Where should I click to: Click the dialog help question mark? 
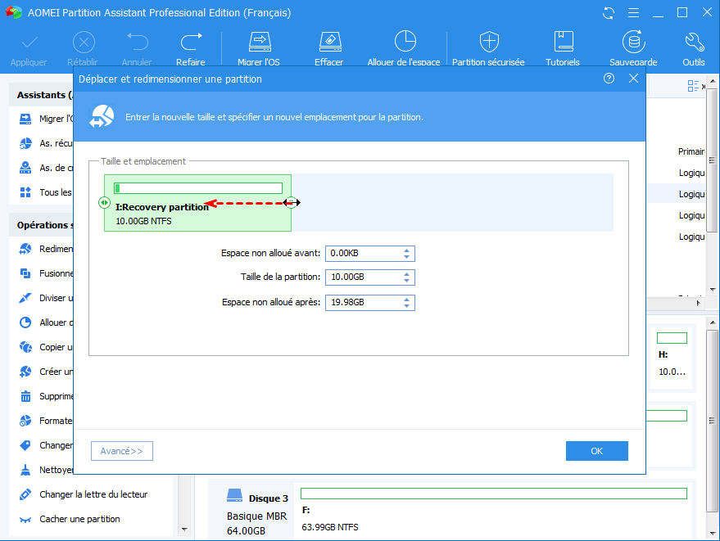click(609, 79)
